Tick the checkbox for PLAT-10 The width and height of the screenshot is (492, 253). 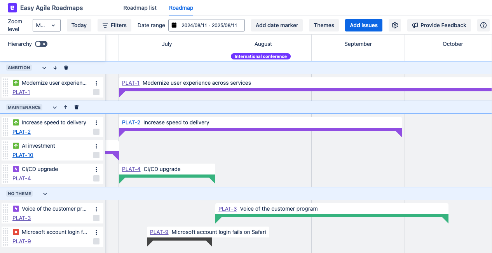tap(96, 155)
